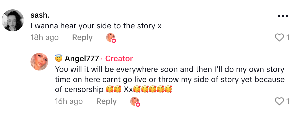The width and height of the screenshot is (298, 114).
Task: Click the halo angel emoji before Angel777
Action: click(x=59, y=59)
